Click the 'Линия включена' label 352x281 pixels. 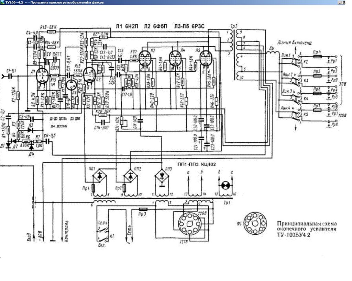[x=294, y=42]
